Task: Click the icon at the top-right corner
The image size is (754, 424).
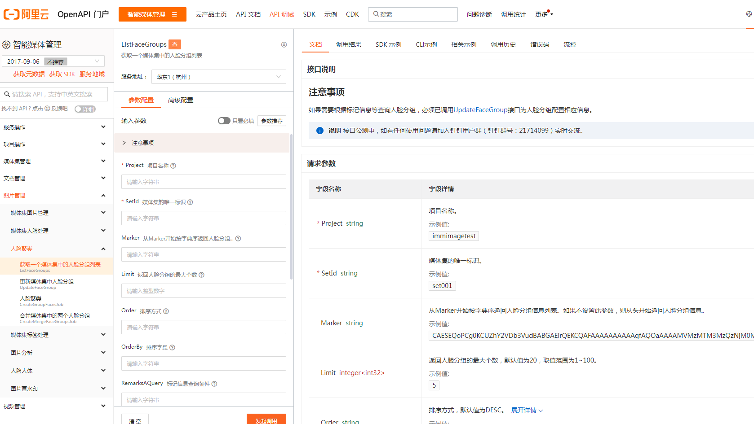Action: [x=749, y=14]
